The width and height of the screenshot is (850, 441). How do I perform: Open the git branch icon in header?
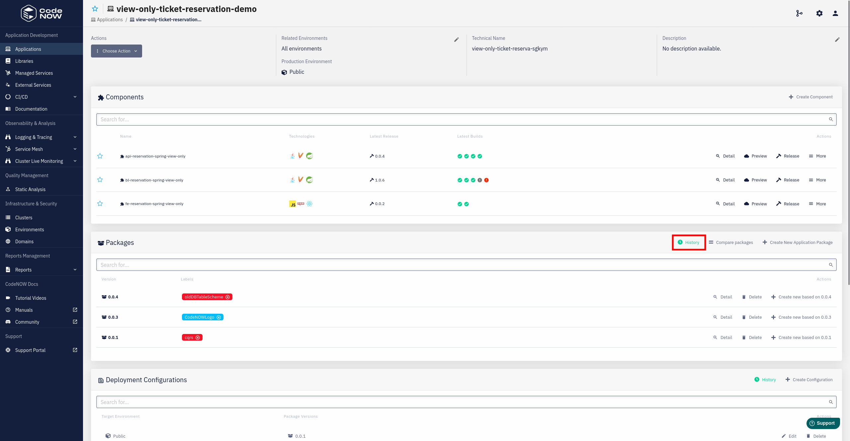click(x=799, y=13)
